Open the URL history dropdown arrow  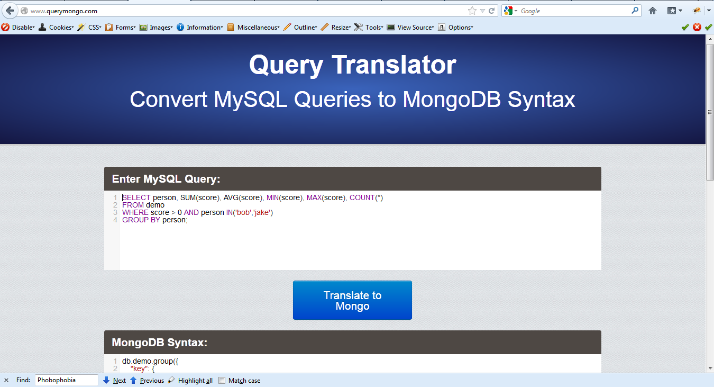click(482, 11)
